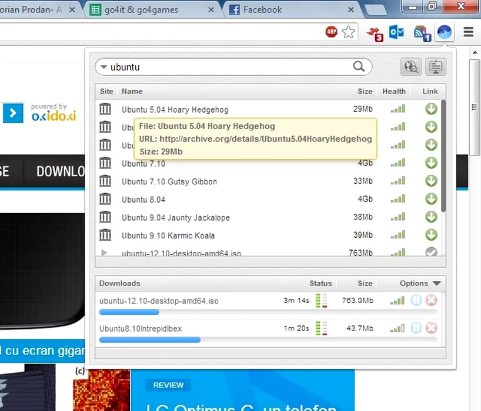This screenshot has height=411, width=481.
Task: Click the 763.0Mb size of the ubuntu-12.10 download
Action: click(358, 301)
